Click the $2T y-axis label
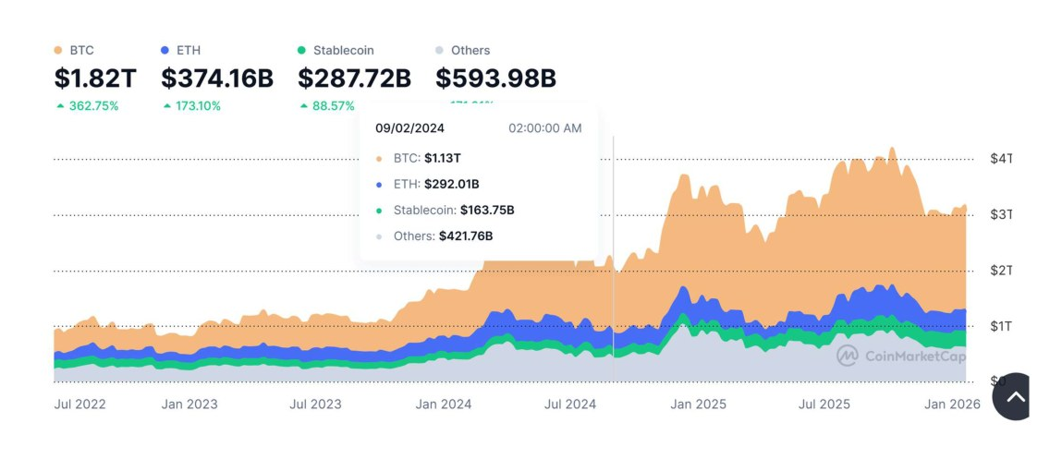1062x459 pixels. pos(1000,270)
